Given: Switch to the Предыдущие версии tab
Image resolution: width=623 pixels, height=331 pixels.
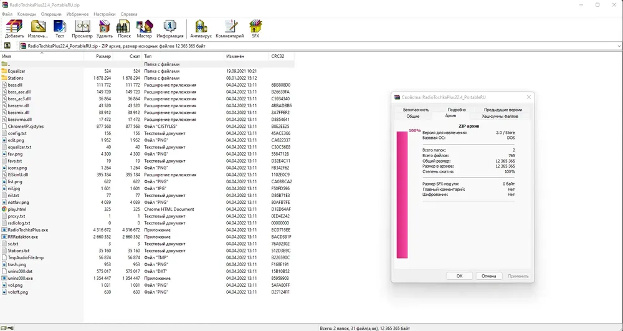Looking at the screenshot, I should pos(503,110).
